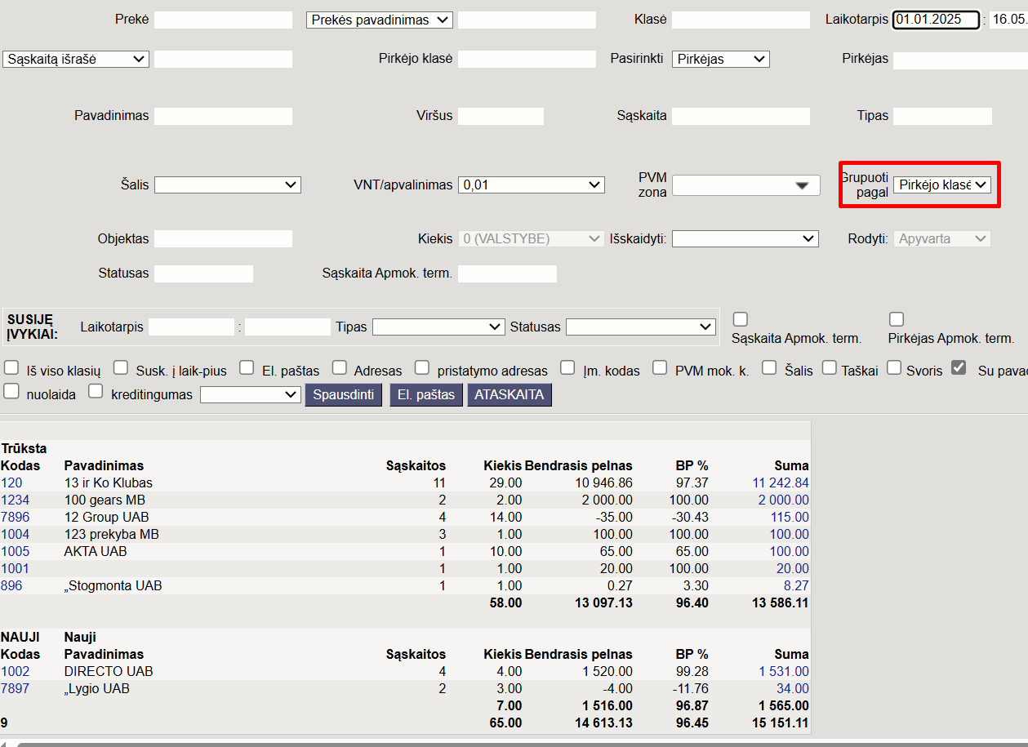Screen dimensions: 1028x747
Task: Open the Prekės pavadinimas dropdown
Action: pyautogui.click(x=380, y=20)
